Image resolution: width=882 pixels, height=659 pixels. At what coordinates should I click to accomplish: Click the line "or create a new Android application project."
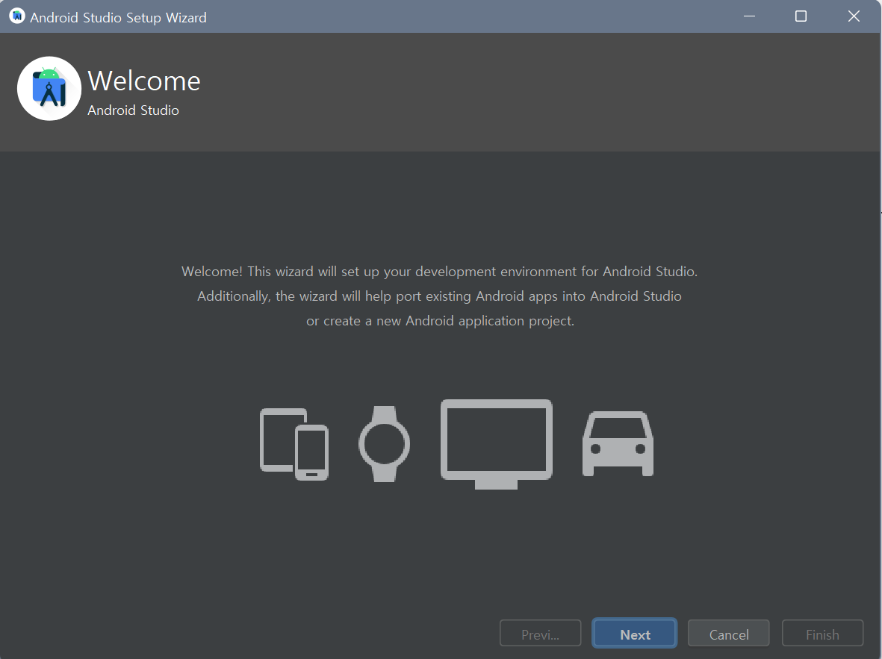440,321
